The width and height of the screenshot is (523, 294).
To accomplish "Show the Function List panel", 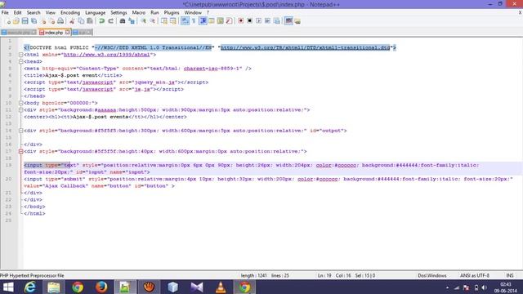I will click(x=229, y=21).
